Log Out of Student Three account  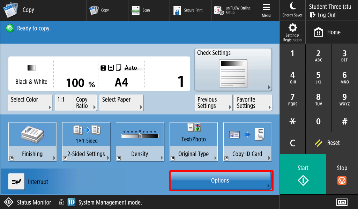point(323,15)
